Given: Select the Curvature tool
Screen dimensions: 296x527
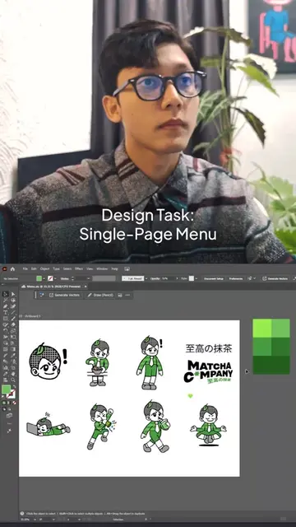Looking at the screenshot, I should point(13,306).
